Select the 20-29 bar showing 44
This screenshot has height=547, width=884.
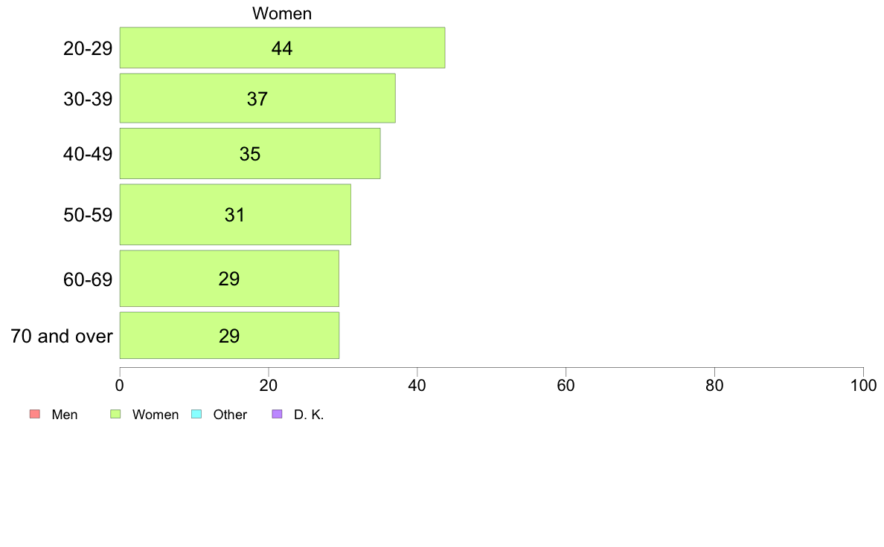(283, 48)
